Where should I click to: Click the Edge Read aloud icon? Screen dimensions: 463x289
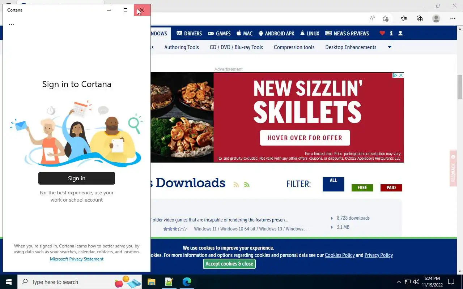[372, 18]
